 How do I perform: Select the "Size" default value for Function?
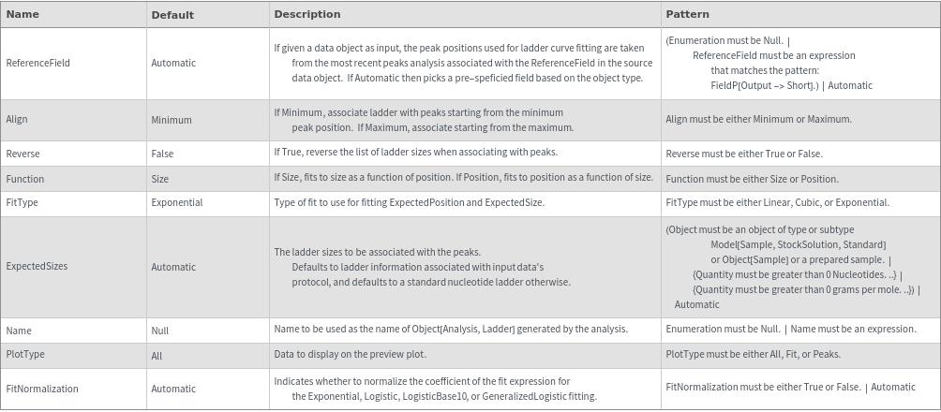tap(160, 179)
